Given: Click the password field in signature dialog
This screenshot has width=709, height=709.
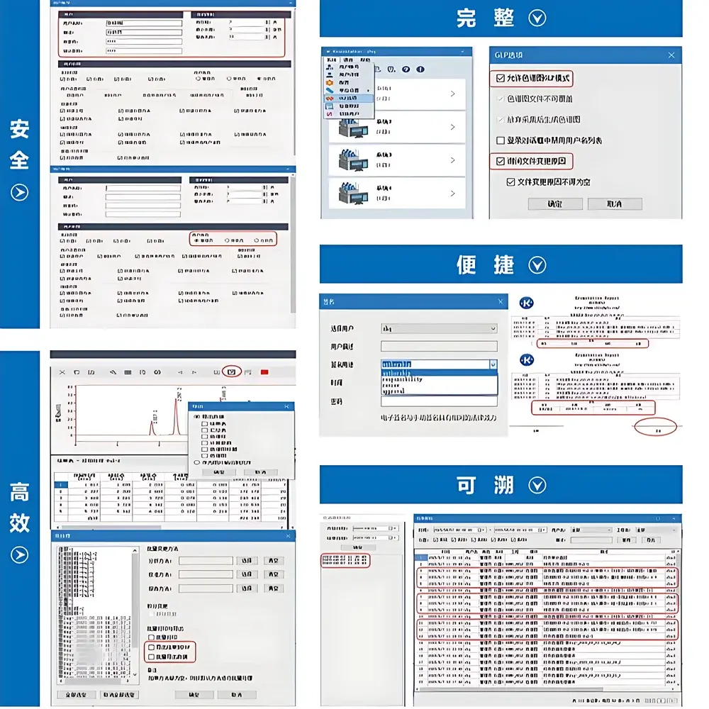Looking at the screenshot, I should click(439, 401).
